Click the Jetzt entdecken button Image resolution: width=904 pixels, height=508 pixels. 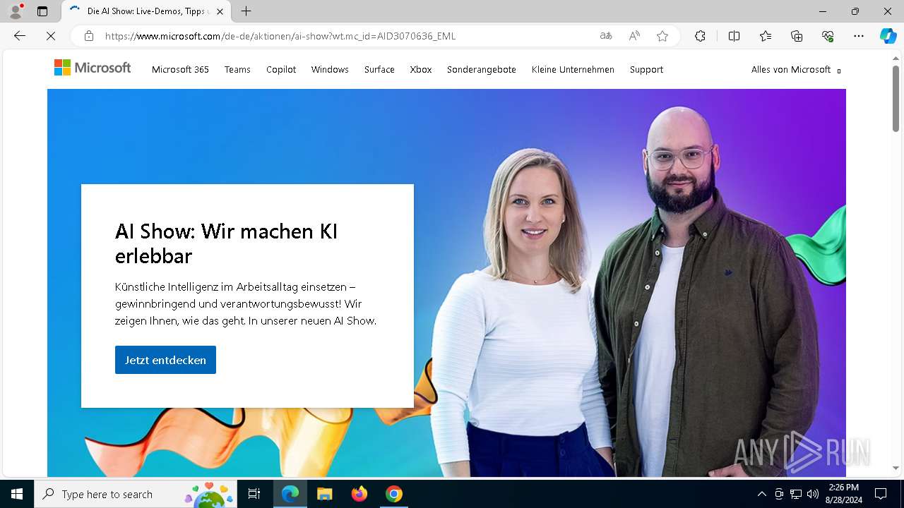click(x=165, y=360)
